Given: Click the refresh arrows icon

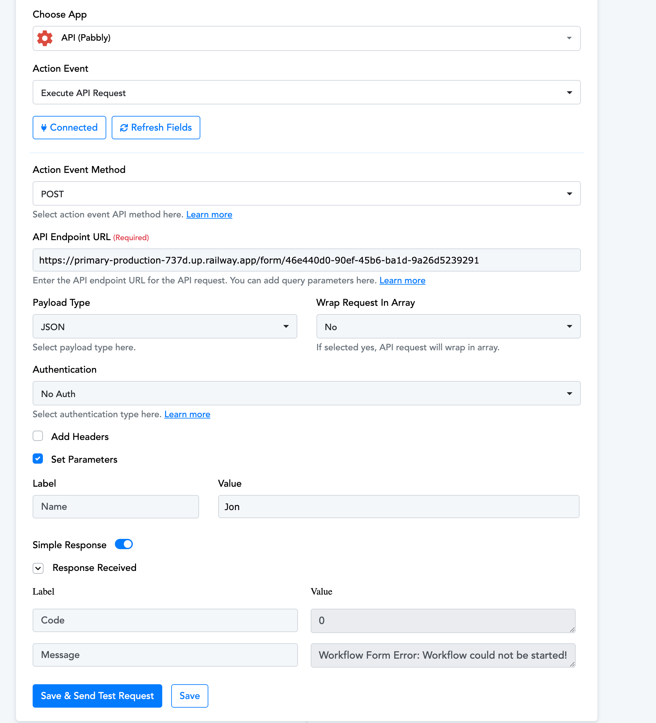Looking at the screenshot, I should click(x=124, y=128).
